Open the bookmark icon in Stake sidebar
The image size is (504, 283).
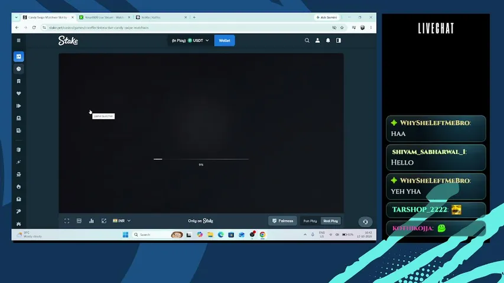(x=19, y=81)
